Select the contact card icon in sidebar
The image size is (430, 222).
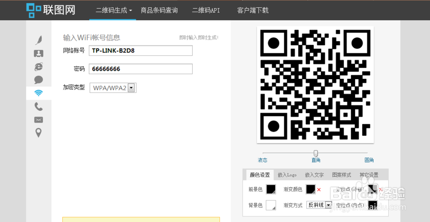[x=39, y=53]
